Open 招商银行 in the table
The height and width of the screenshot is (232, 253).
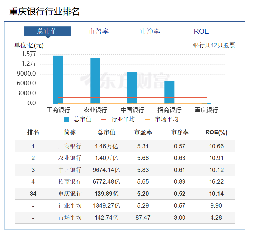(x=70, y=182)
